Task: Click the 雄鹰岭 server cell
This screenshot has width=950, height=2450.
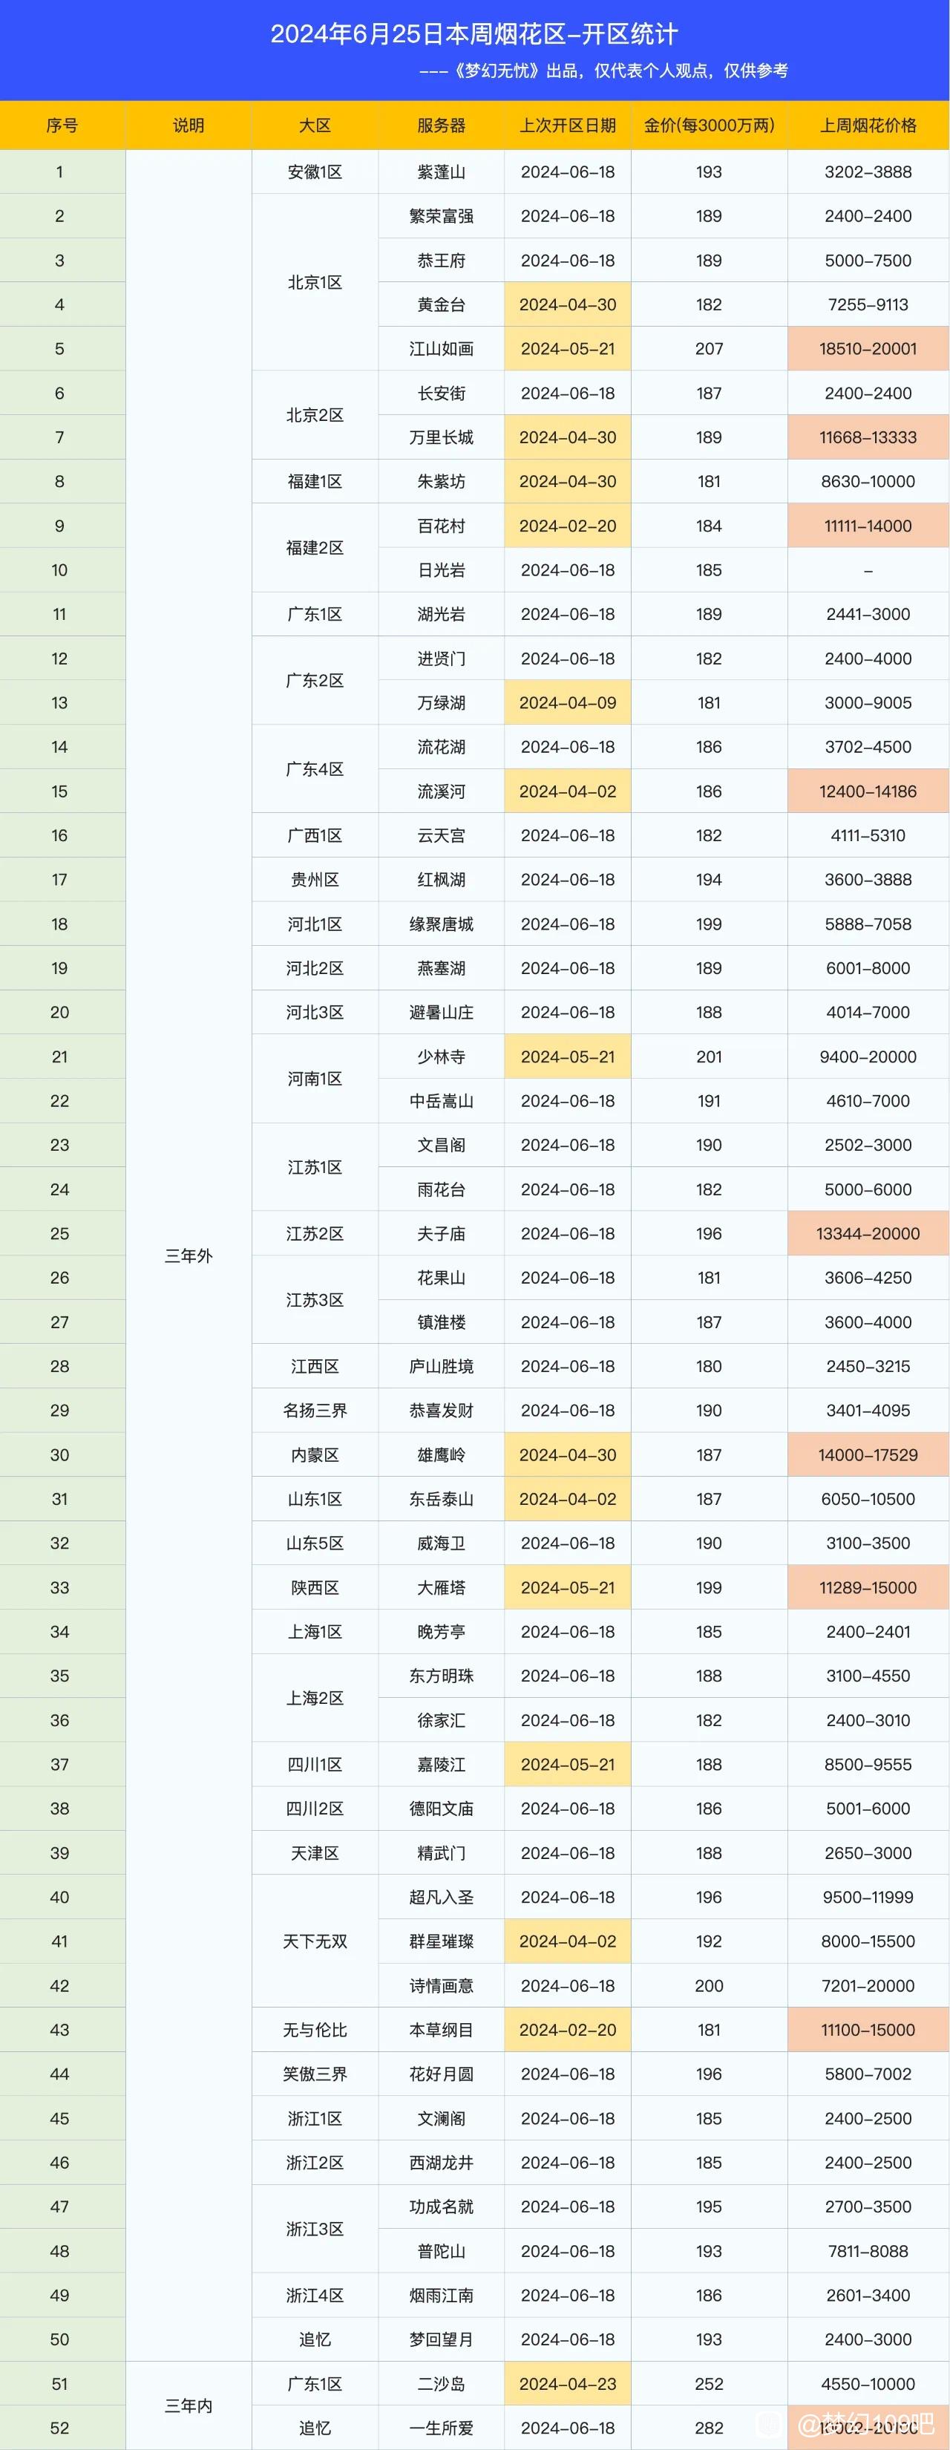Action: pyautogui.click(x=442, y=1454)
